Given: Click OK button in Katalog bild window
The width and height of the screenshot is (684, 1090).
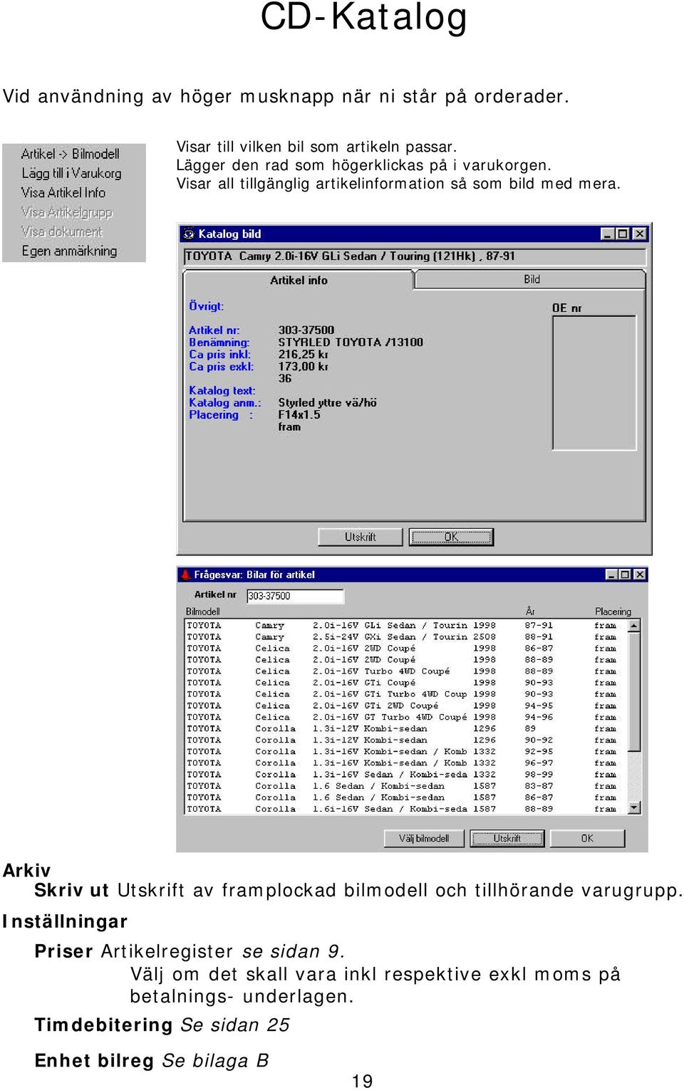Looking at the screenshot, I should 451,537.
